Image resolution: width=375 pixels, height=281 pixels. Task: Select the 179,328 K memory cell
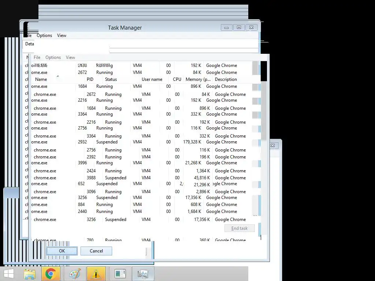click(192, 142)
